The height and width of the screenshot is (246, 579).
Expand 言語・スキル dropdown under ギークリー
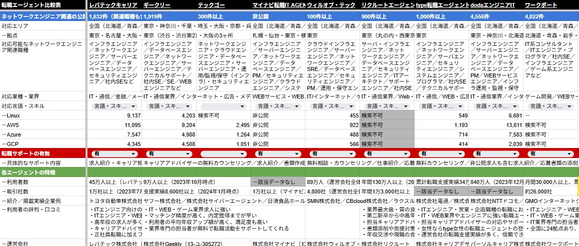pos(169,106)
